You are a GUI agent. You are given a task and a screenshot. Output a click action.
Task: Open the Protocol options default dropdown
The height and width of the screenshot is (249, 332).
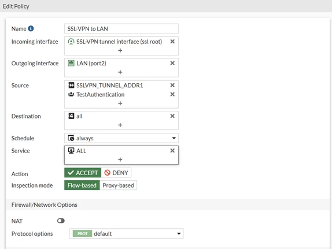[126, 233]
